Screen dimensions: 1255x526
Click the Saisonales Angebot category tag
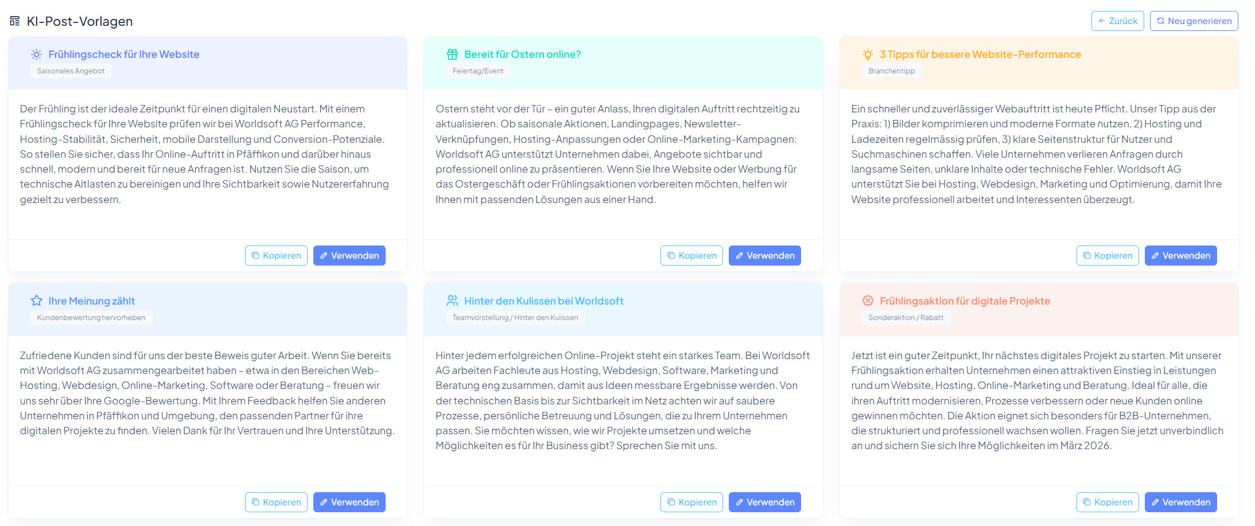click(x=71, y=71)
